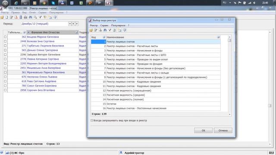Tick the checkbox for employee 2448 Волкова
Screen dimensions: 276x155
point(5,41)
